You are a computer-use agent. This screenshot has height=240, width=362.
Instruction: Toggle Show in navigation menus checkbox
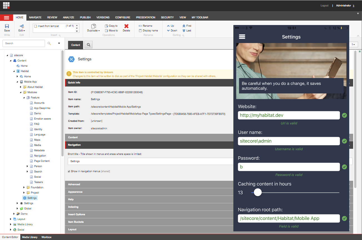tap(69, 171)
